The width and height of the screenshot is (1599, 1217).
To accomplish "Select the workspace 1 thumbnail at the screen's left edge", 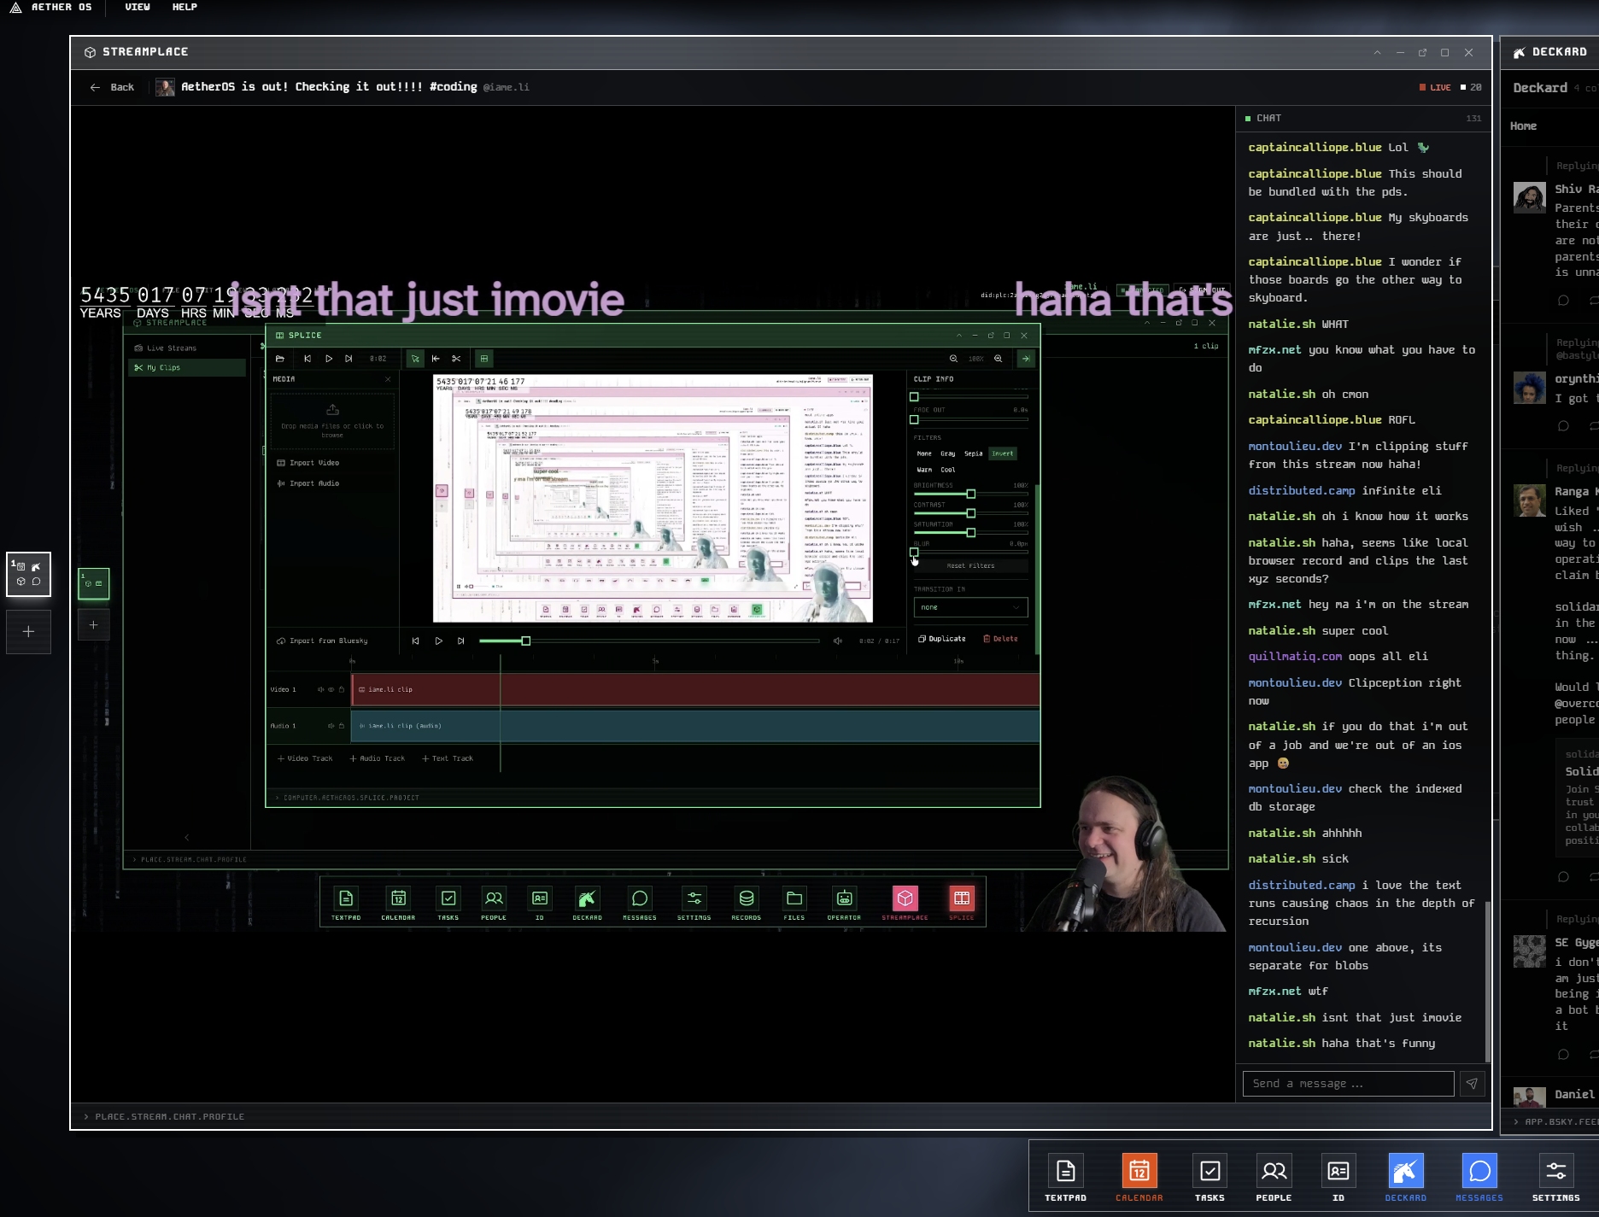I will coord(28,574).
